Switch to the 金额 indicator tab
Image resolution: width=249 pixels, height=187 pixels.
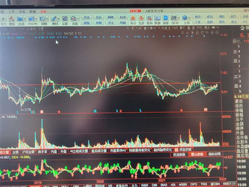(15, 152)
